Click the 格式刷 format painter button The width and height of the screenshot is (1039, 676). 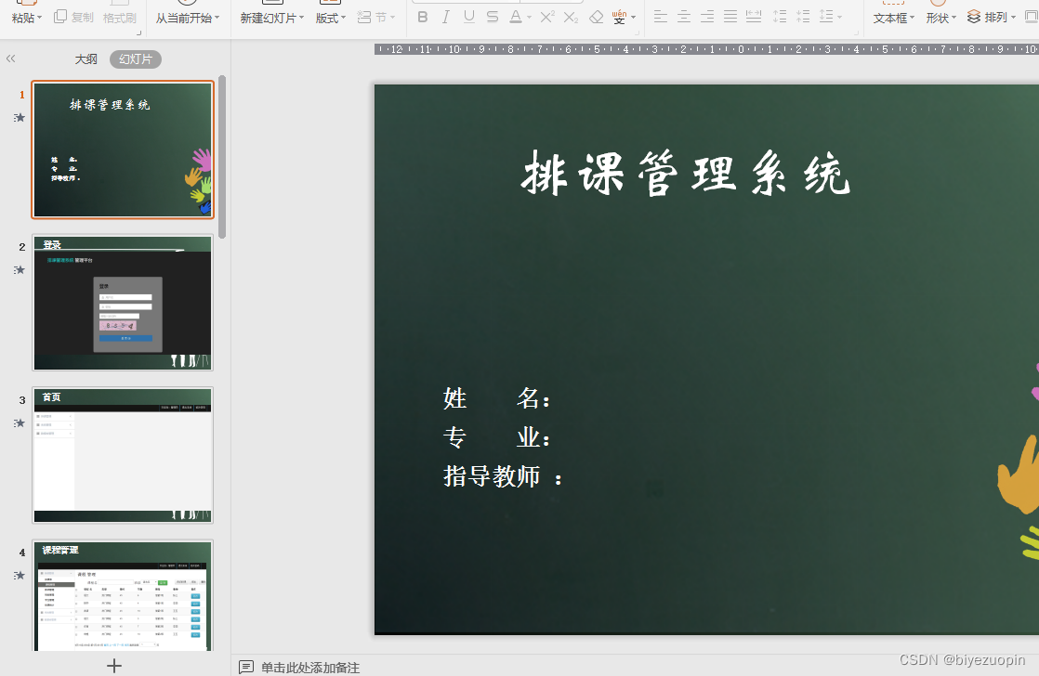(119, 18)
